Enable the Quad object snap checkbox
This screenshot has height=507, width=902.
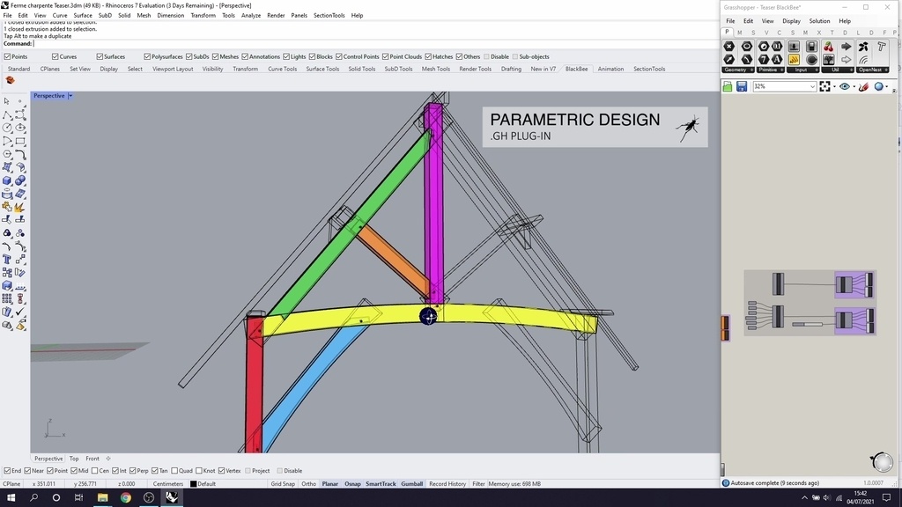coord(174,471)
